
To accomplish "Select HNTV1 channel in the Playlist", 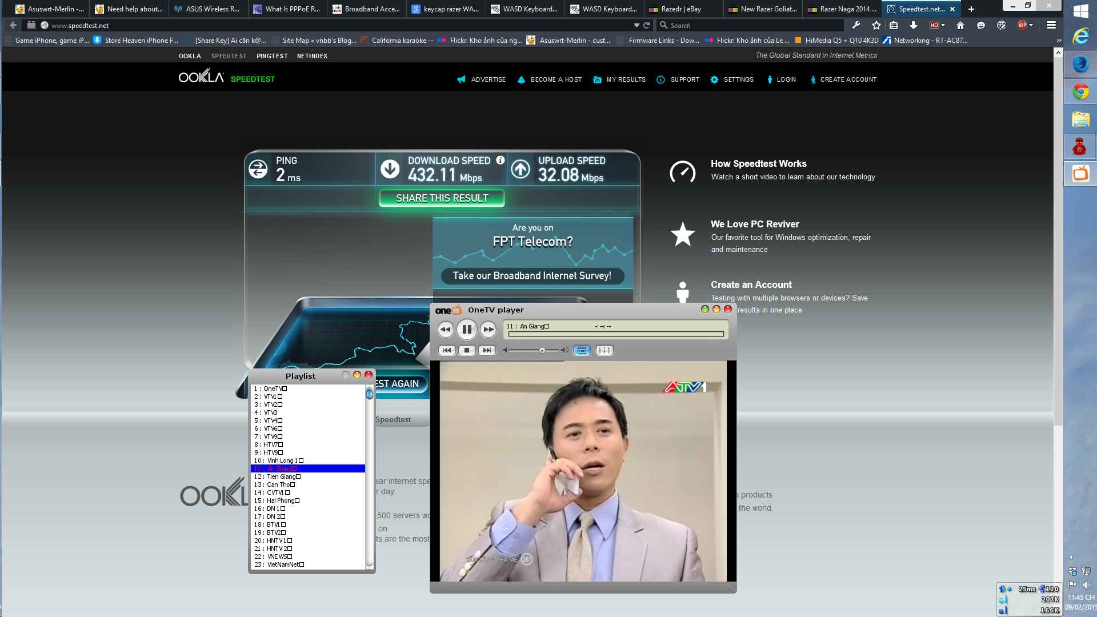I will [307, 540].
